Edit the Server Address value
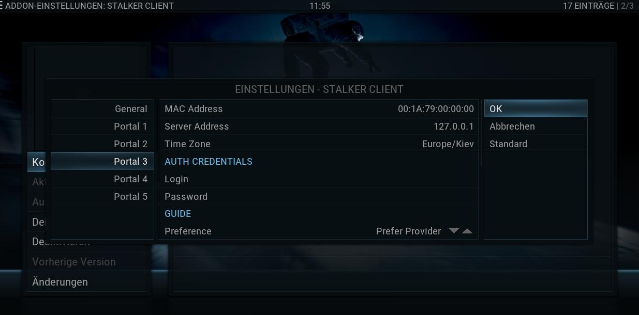The image size is (639, 315). 319,127
